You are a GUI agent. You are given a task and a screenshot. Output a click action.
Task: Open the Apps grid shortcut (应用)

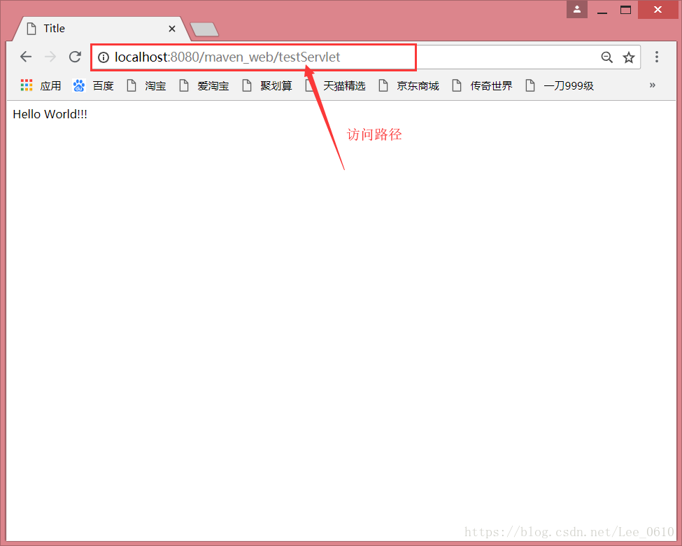point(41,85)
